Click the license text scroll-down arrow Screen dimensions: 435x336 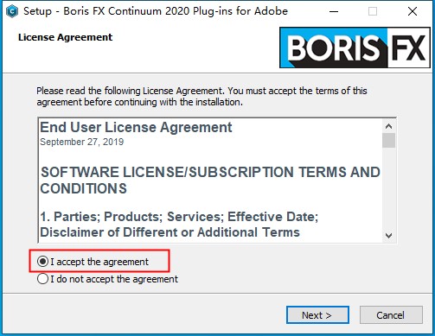point(388,236)
